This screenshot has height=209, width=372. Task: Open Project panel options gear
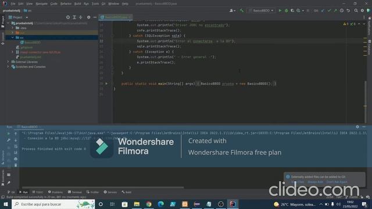tap(88, 17)
